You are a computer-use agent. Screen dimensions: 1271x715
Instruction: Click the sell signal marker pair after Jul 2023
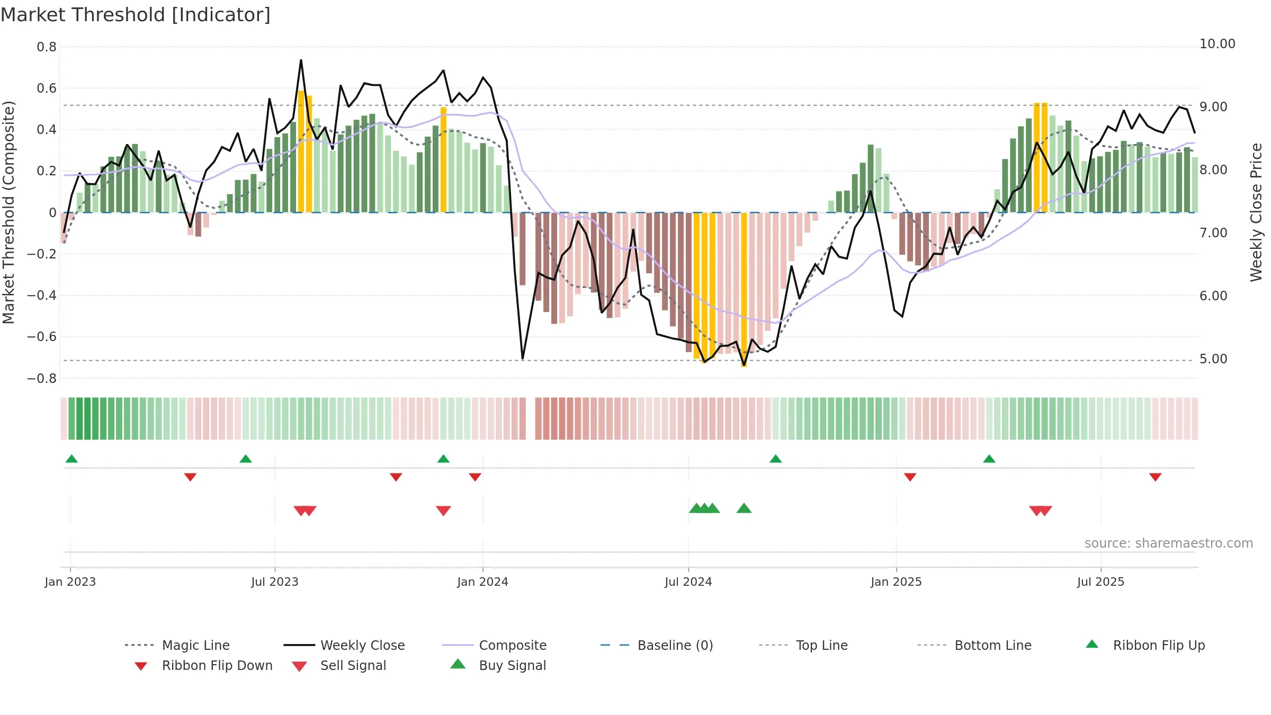[x=305, y=511]
